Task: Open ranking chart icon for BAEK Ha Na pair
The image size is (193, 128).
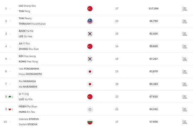Action: pyautogui.click(x=185, y=34)
